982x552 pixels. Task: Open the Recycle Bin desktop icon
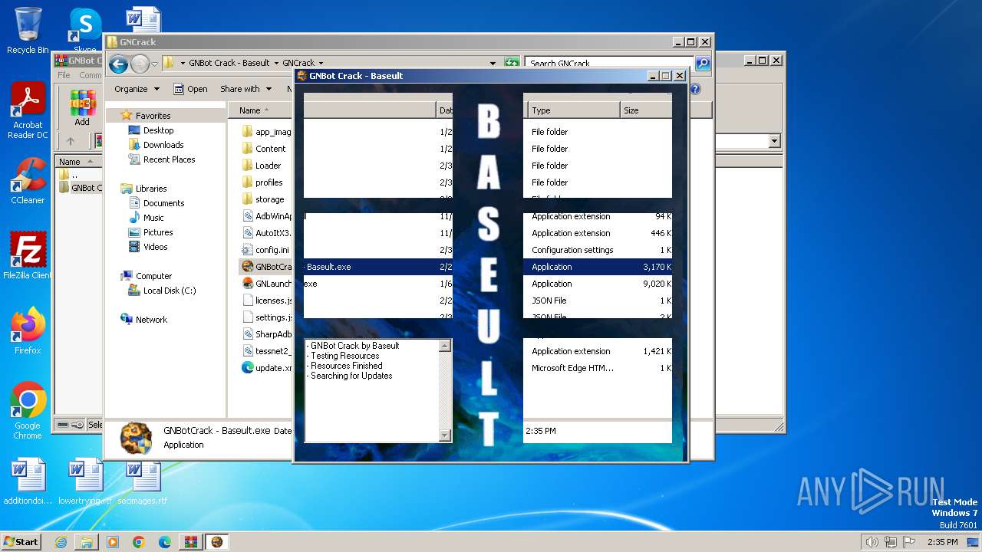(28, 31)
